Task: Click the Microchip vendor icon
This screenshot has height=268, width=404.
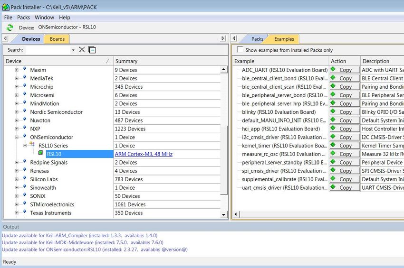Action: 25,85
